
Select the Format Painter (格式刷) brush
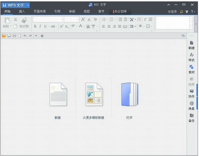(x=24, y=20)
